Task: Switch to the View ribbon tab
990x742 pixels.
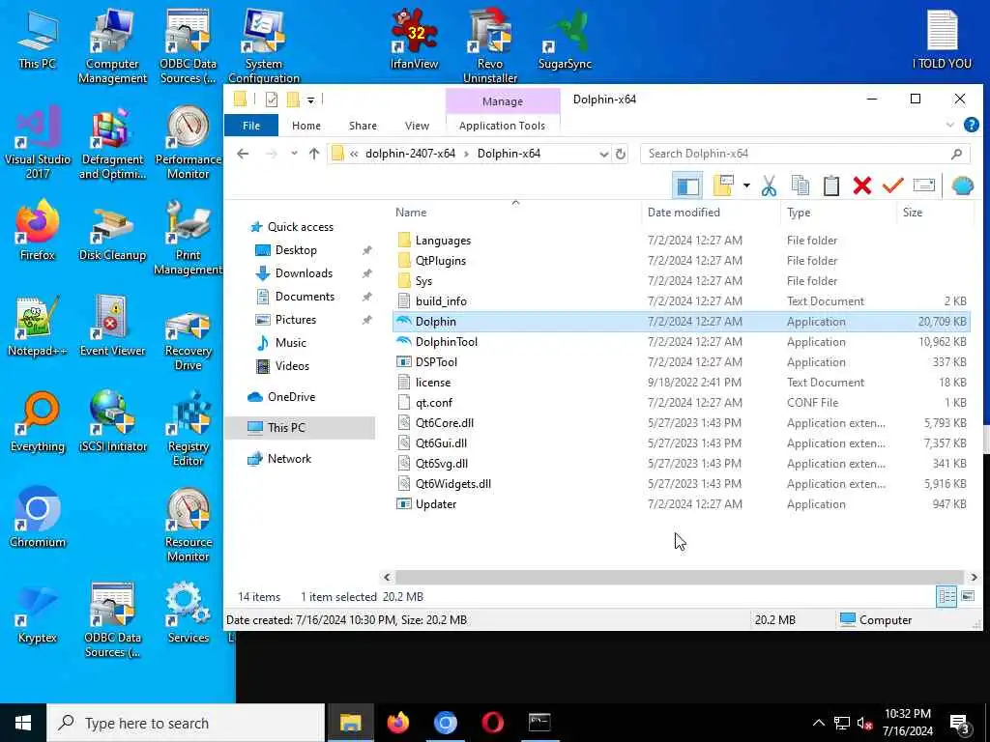Action: 417,126
